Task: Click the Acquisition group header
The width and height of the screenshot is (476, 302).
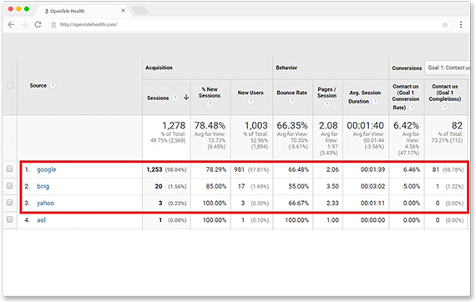Action: (x=159, y=68)
